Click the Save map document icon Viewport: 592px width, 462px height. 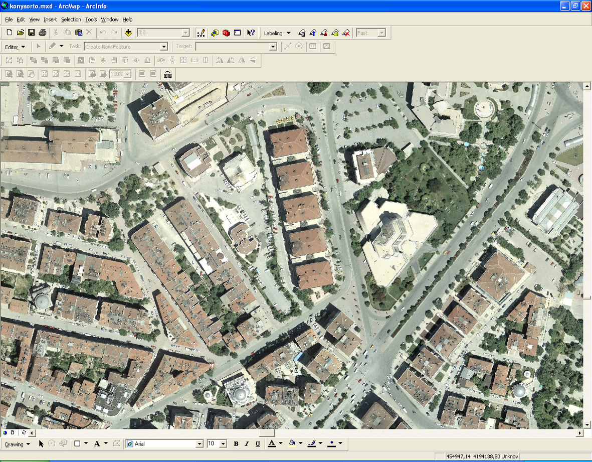point(32,33)
